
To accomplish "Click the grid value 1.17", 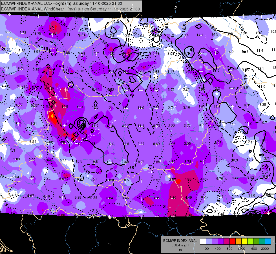I will click(x=171, y=72).
